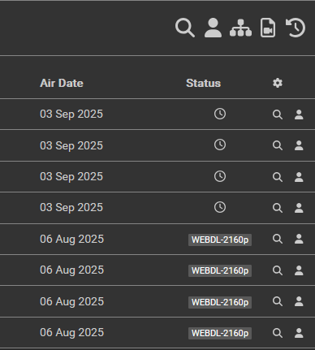The image size is (315, 350).
Task: Open interactive search for first 03 Sep 2025 episode
Action: 299,115
